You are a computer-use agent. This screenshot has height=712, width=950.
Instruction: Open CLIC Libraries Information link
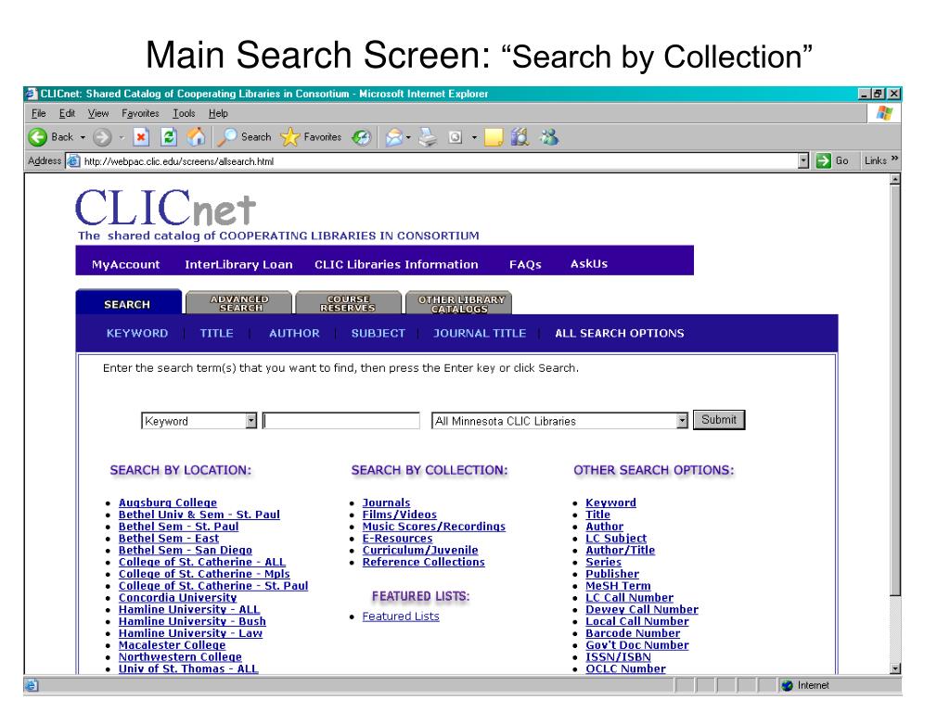396,264
